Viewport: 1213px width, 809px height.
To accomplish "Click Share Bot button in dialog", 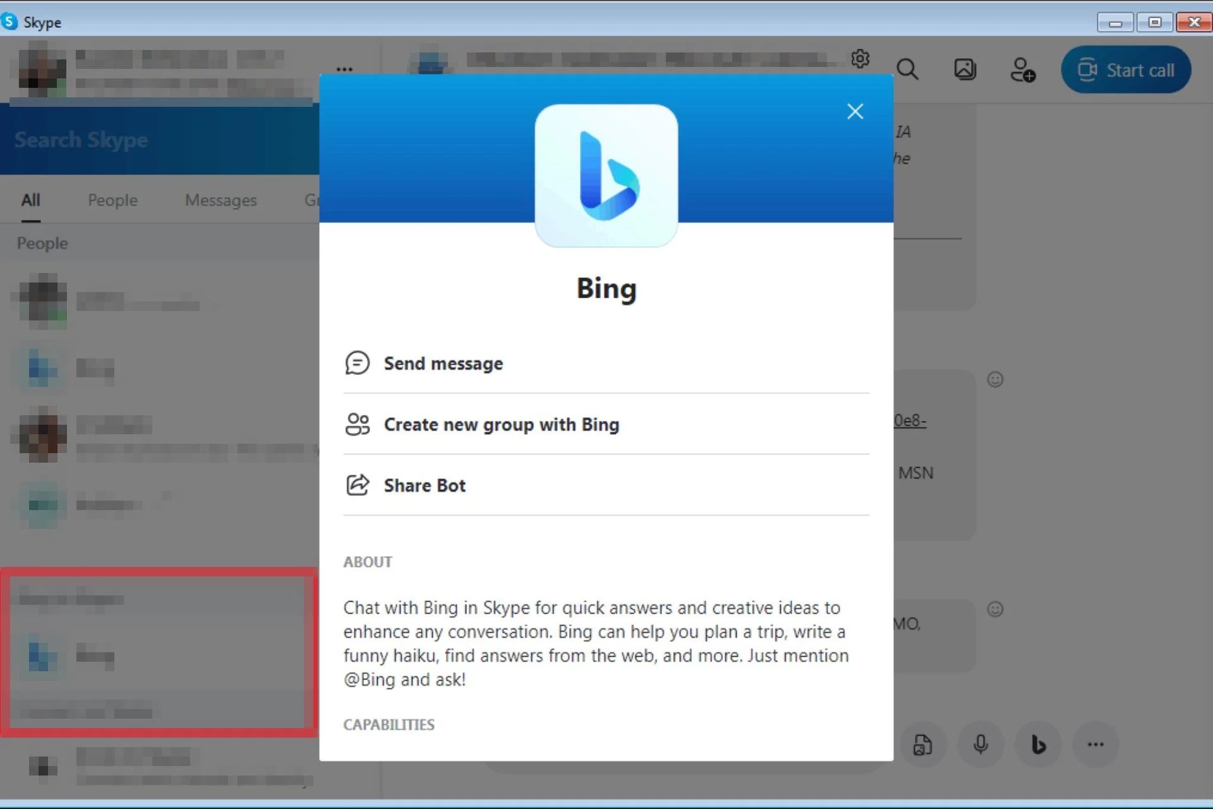I will point(424,485).
